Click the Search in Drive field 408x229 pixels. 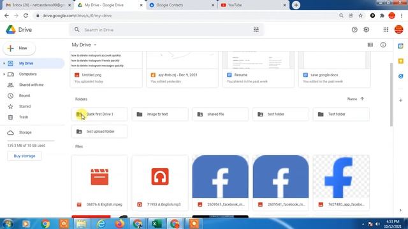click(x=166, y=30)
